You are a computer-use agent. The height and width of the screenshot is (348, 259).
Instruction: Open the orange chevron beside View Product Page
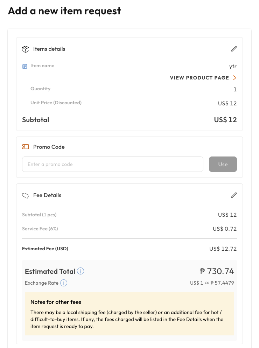(234, 78)
